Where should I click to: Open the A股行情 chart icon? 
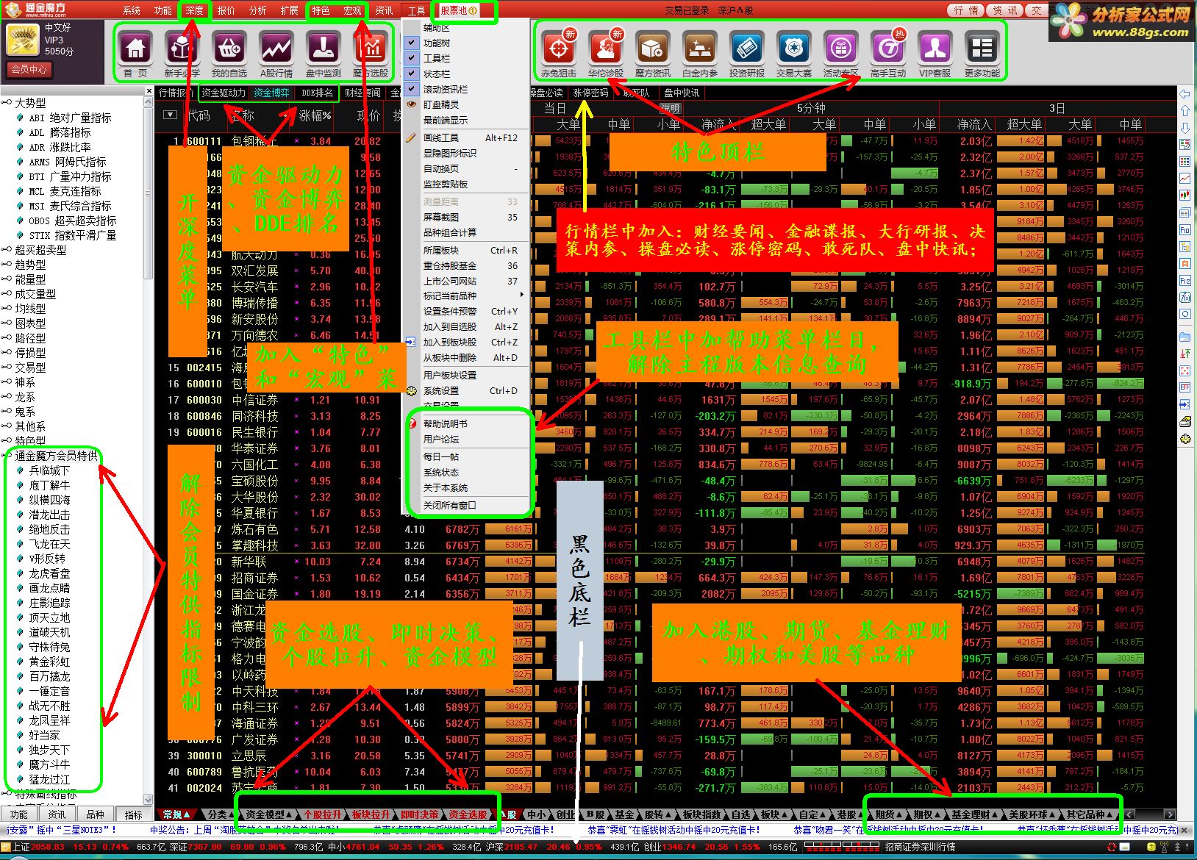pos(276,49)
